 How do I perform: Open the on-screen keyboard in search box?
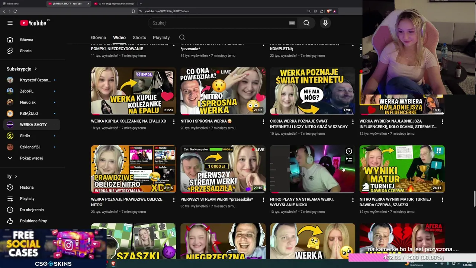[x=292, y=23]
